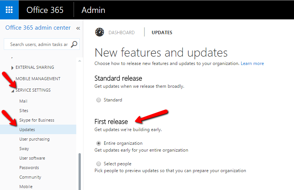Image resolution: width=294 pixels, height=190 pixels.
Task: Click the External Sharing label
Action: coord(35,67)
